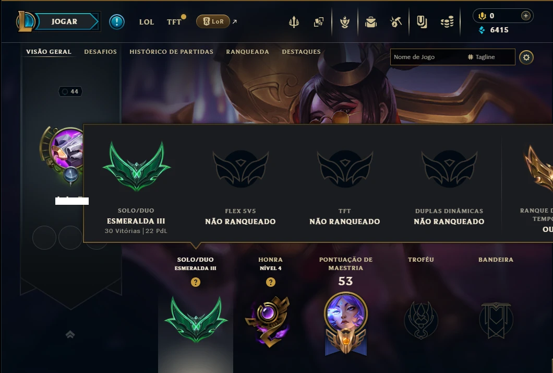The image size is (553, 373).
Task: Open the notifications alert icon
Action: pyautogui.click(x=117, y=22)
